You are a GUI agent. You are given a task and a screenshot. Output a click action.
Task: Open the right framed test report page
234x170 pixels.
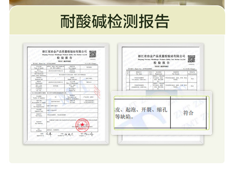(161, 94)
